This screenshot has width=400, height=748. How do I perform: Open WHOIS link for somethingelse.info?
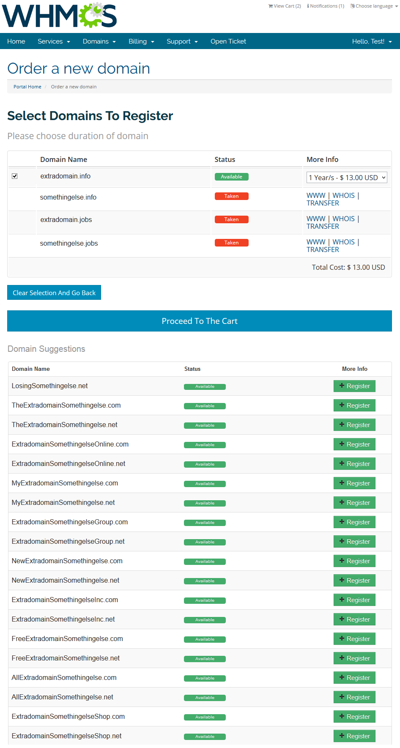coord(343,195)
